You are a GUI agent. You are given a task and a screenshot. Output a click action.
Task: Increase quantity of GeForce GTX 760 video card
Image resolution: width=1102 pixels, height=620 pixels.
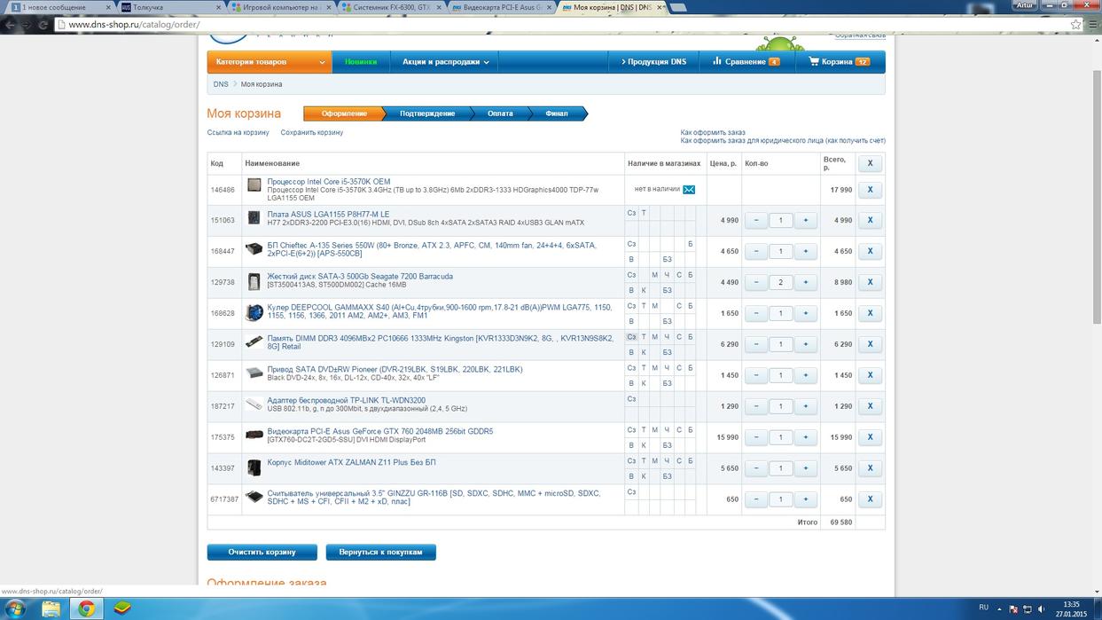[805, 437]
